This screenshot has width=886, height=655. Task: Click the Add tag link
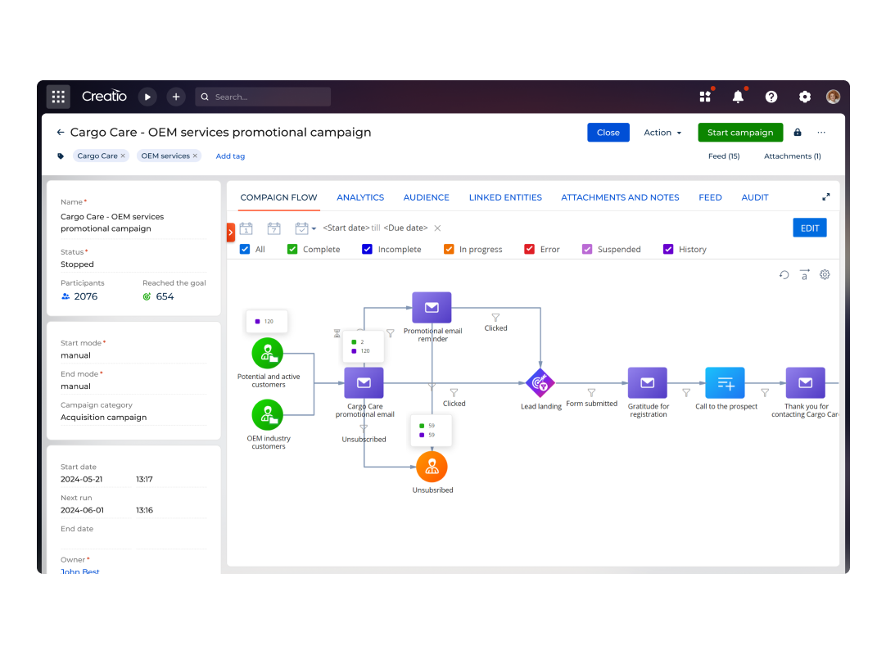(230, 156)
